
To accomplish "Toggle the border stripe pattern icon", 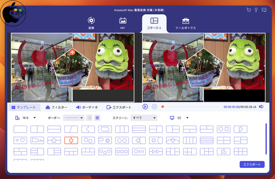I will 97,118.
